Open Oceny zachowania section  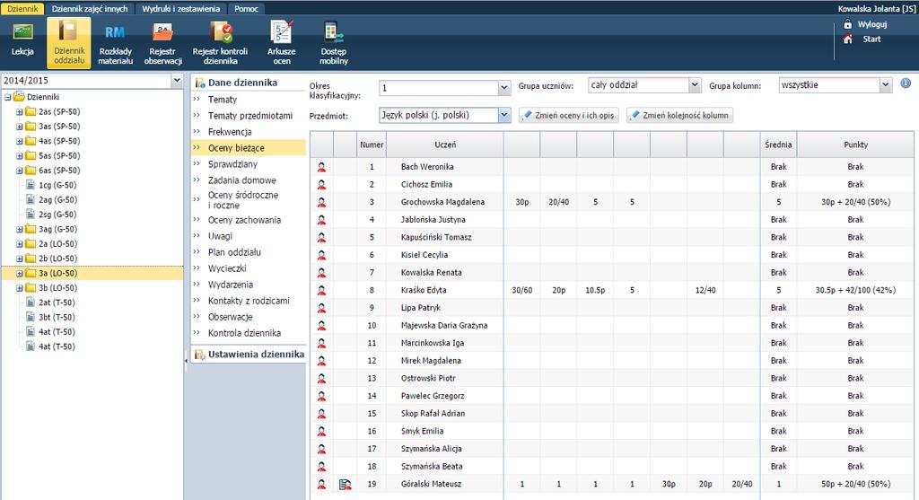coord(244,220)
